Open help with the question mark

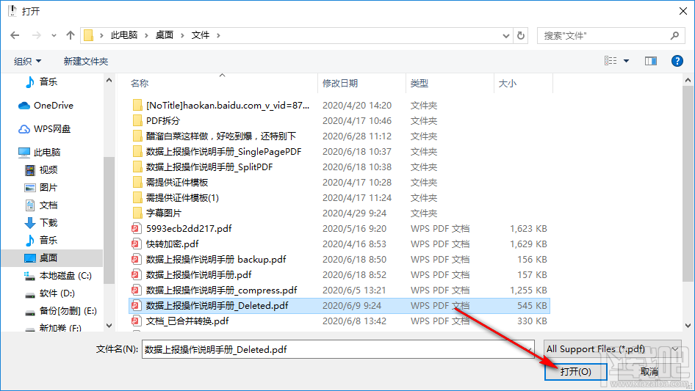click(x=677, y=61)
